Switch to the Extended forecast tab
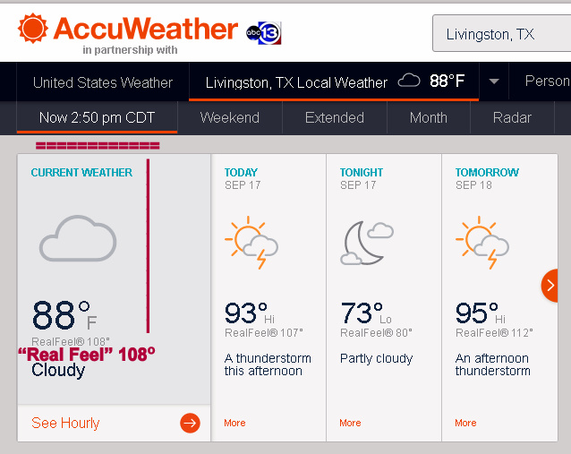 pyautogui.click(x=335, y=117)
